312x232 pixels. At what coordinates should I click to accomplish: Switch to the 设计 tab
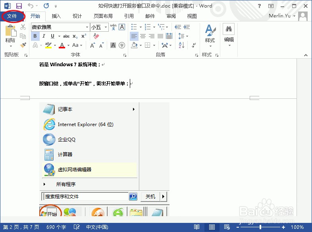tap(77, 16)
